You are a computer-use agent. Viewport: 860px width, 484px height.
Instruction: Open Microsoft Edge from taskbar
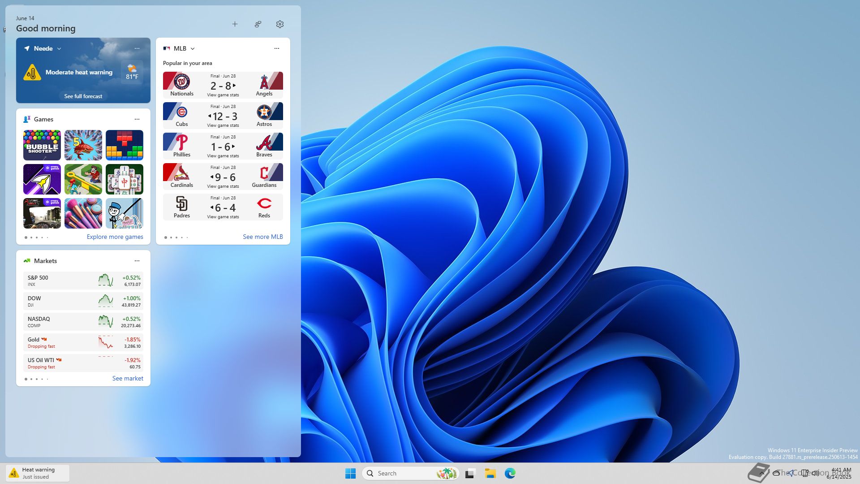point(510,473)
